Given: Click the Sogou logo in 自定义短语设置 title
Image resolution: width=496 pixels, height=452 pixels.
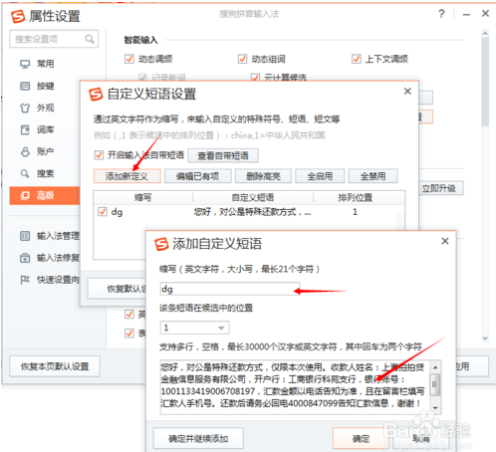Looking at the screenshot, I should tap(96, 94).
